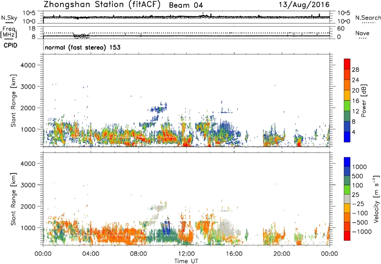Click the '60' Nave axis tick label

click(x=341, y=29)
